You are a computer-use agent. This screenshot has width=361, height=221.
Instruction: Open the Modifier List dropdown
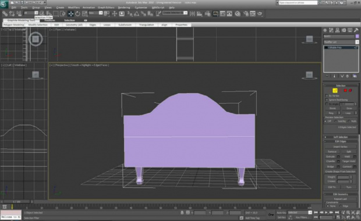point(341,42)
